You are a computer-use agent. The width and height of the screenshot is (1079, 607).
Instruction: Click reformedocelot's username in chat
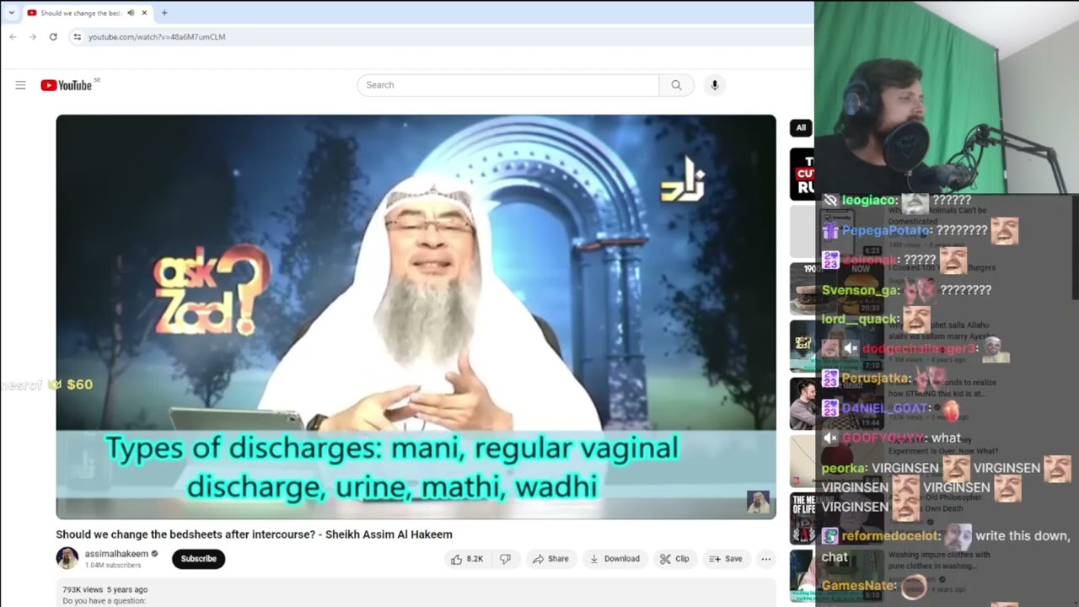tap(890, 536)
